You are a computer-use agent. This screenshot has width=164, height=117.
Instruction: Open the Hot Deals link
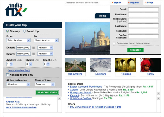pyautogui.click(x=126, y=74)
